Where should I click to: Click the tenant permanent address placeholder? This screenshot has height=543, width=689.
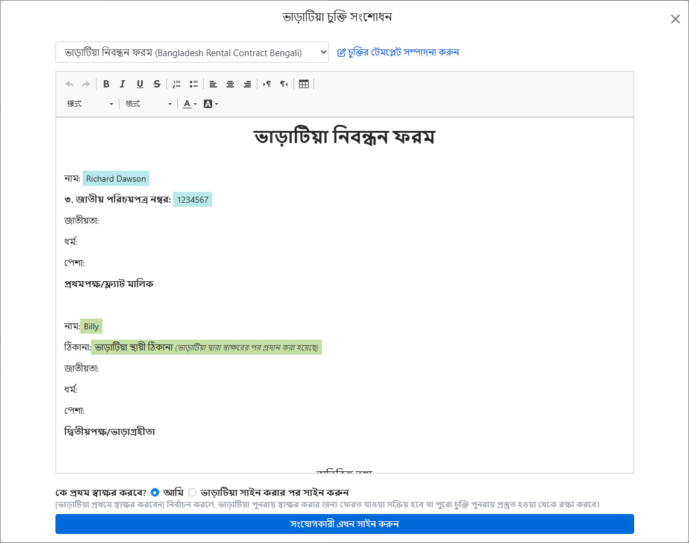[x=207, y=348]
